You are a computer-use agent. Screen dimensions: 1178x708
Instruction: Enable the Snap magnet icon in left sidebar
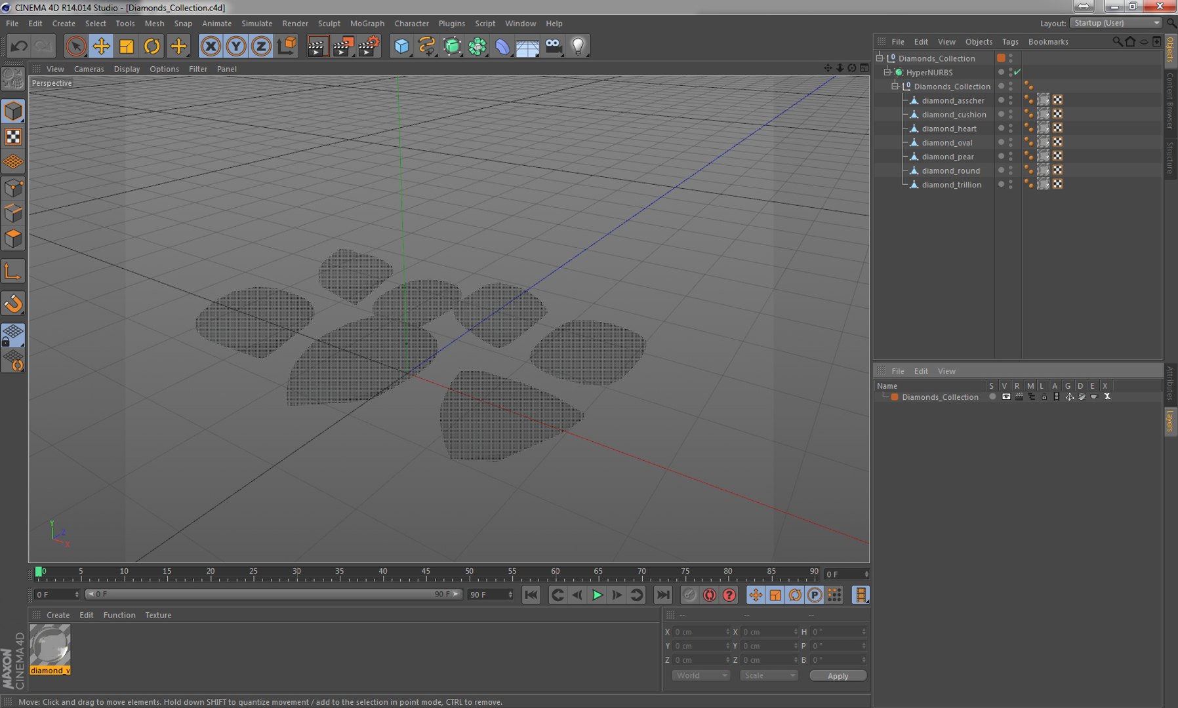13,304
